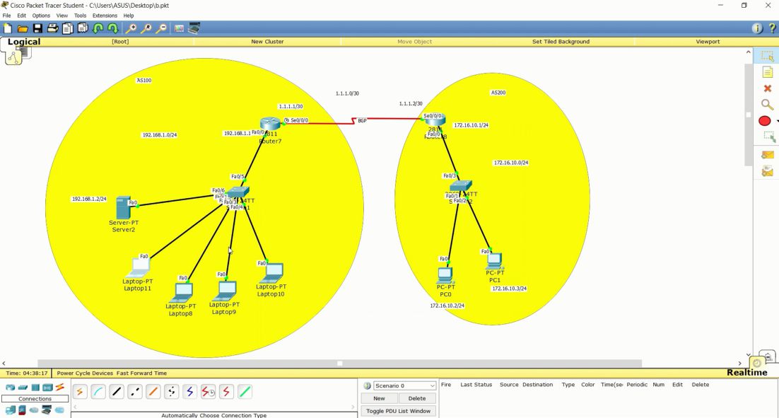Open the Inspect magnifier tool
This screenshot has height=418, width=779.
(767, 103)
